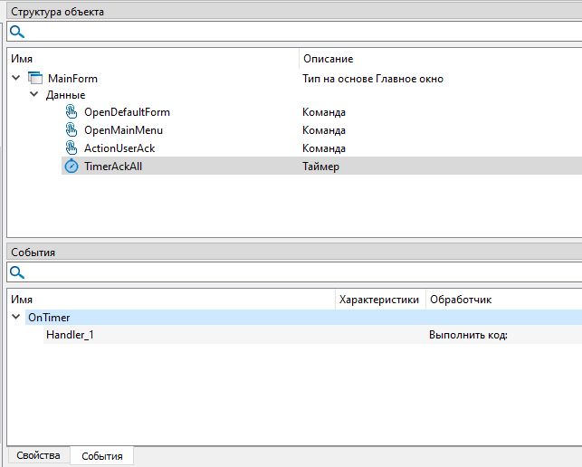Click the Описание column header
The image size is (582, 467).
tap(328, 58)
